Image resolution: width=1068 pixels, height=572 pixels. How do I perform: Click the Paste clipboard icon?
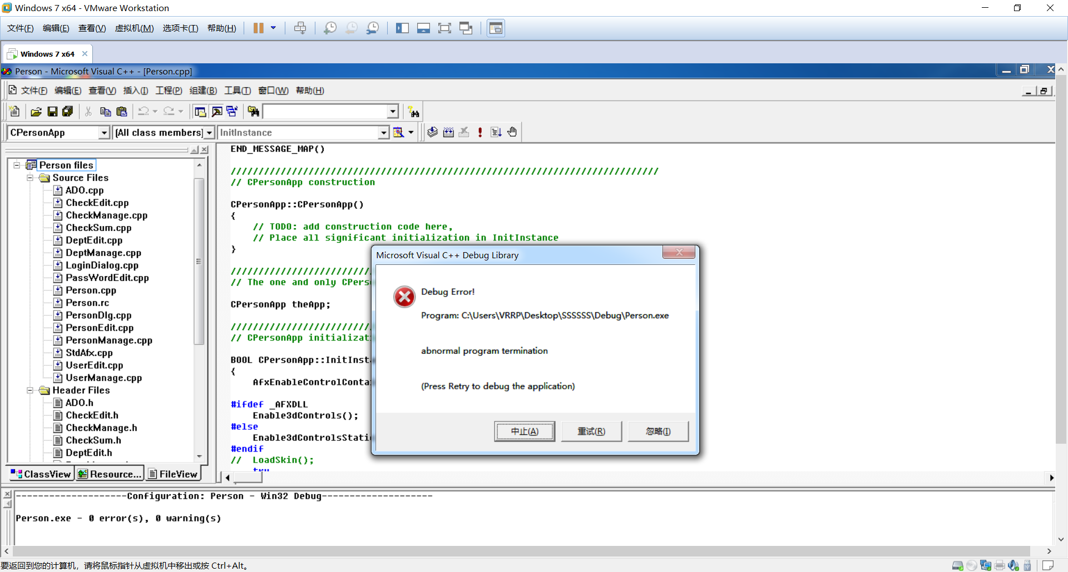(122, 112)
